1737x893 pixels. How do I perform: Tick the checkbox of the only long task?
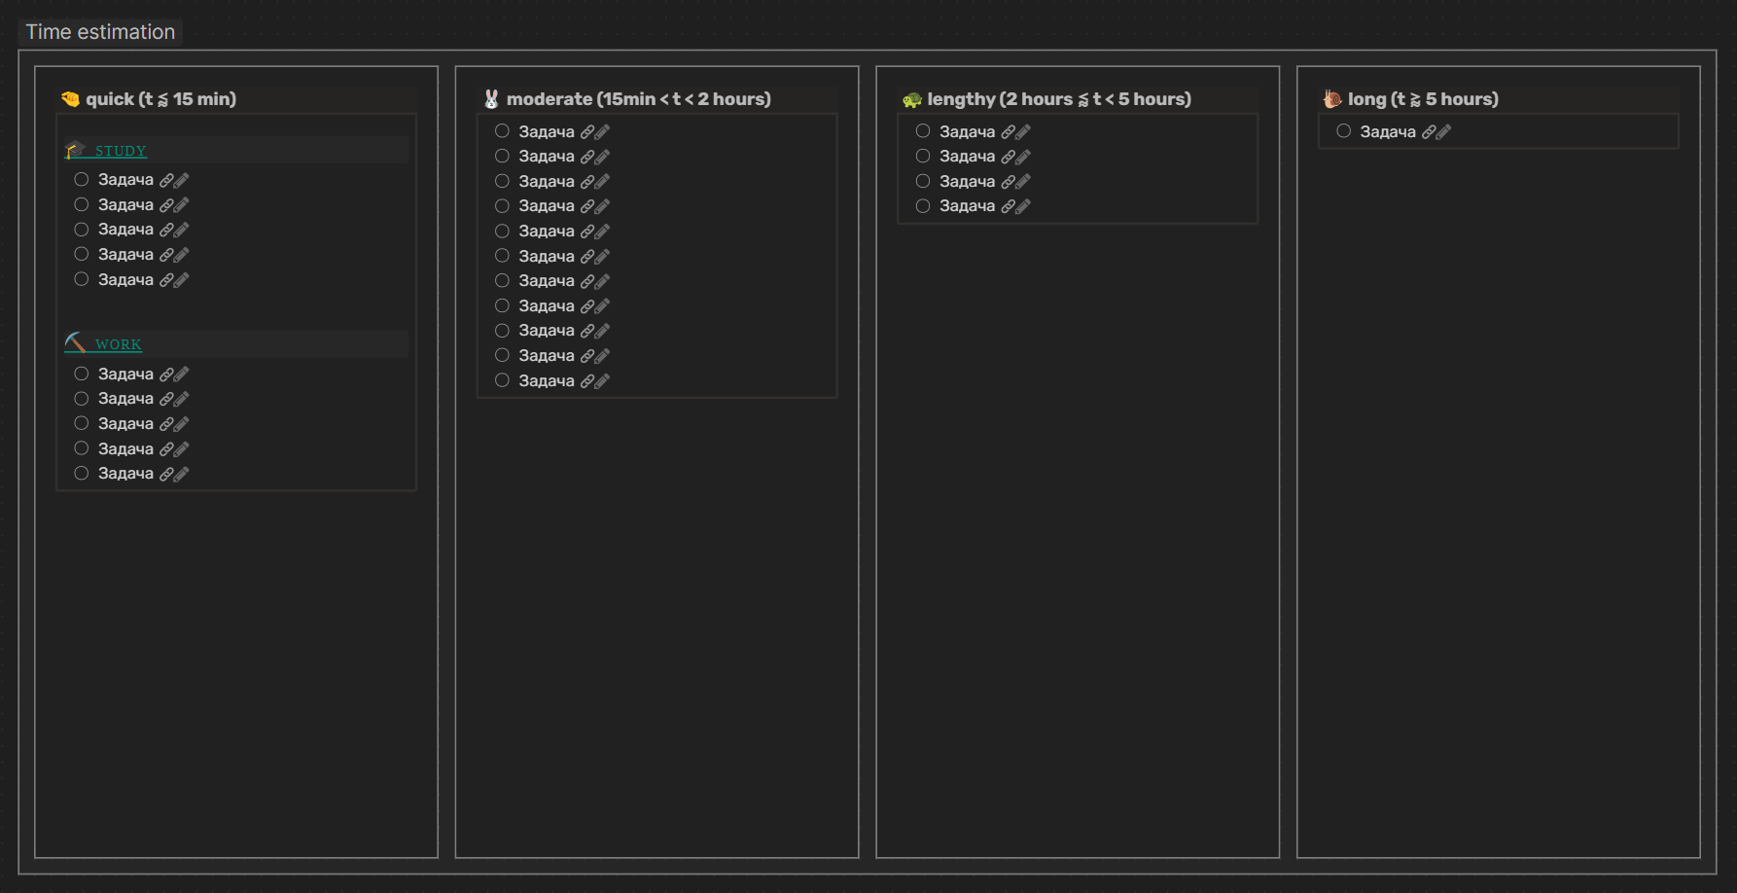[x=1343, y=131]
